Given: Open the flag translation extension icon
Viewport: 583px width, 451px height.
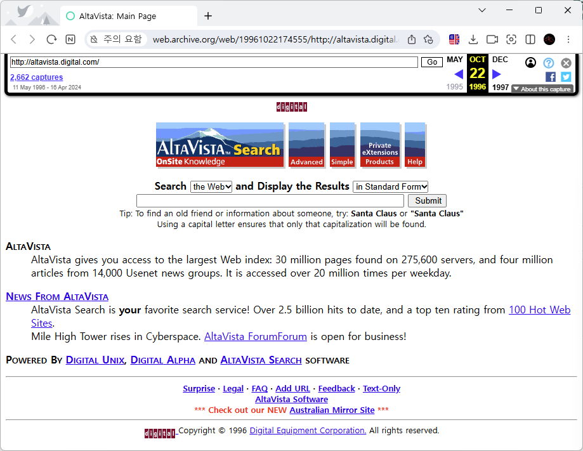Looking at the screenshot, I should [454, 39].
